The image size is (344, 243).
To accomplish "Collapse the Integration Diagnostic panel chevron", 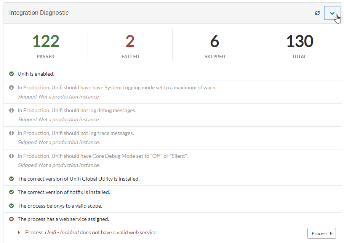I will [332, 13].
